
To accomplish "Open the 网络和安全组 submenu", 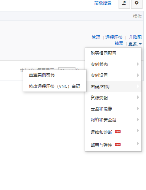I will pos(113,120).
